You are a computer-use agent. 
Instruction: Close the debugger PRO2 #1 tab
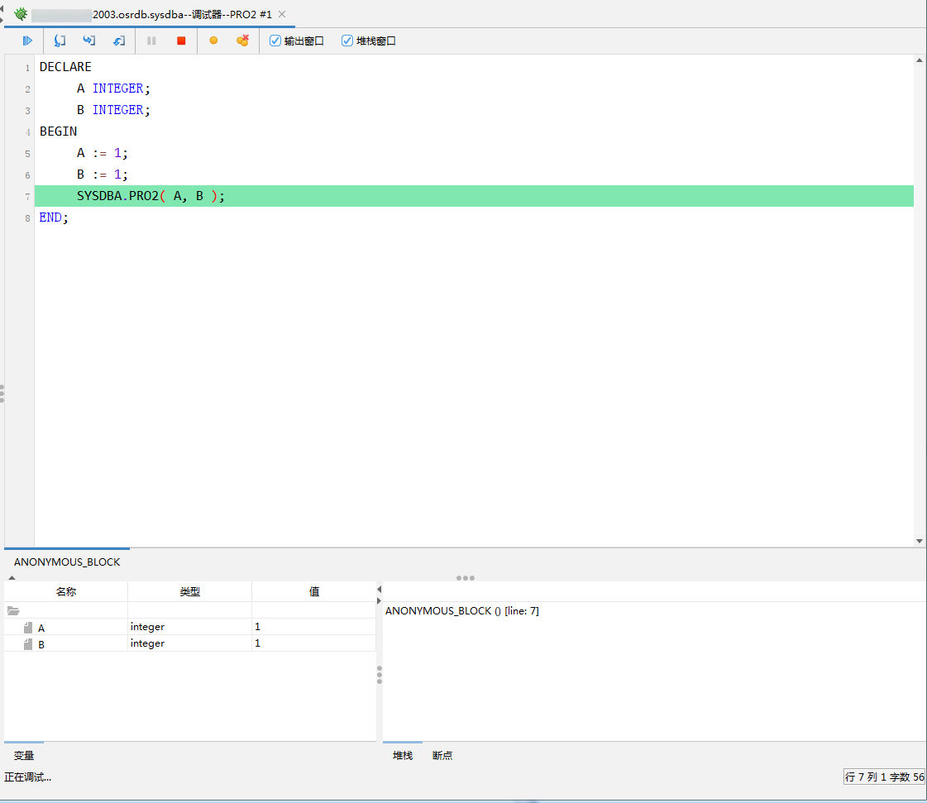coord(282,14)
